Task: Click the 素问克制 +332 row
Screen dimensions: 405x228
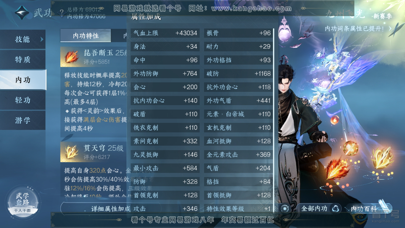Action: [165, 141]
